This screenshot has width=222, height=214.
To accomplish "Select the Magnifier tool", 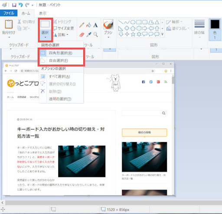I will click(x=95, y=35).
